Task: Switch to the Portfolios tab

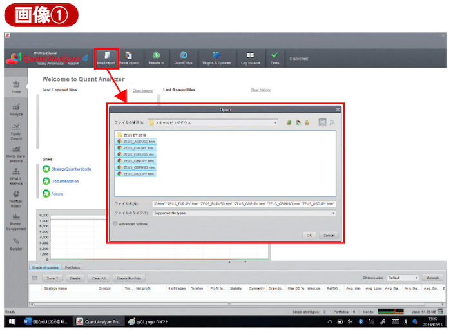Action: pos(72,267)
